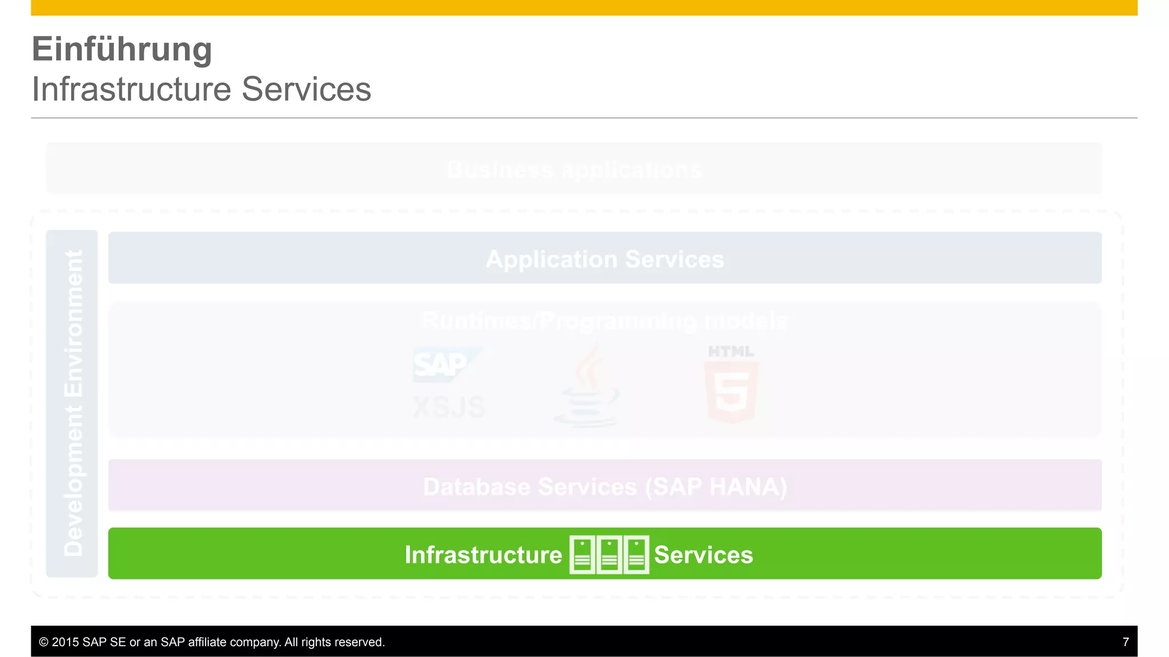Click the slide number 7

(1126, 642)
